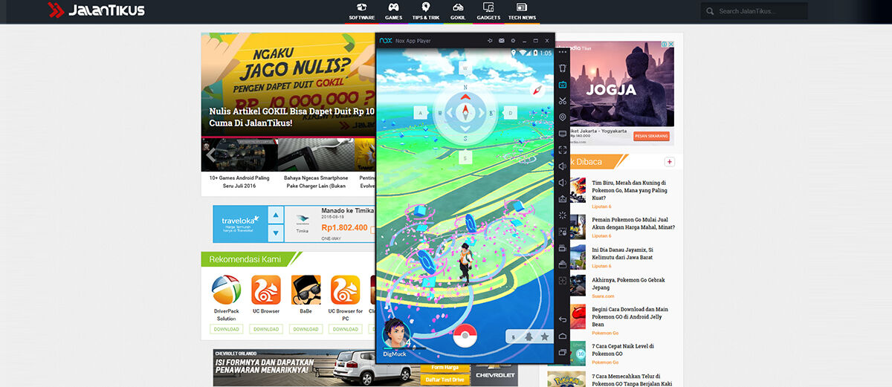Open article Pemain Pokemon Go Mulai Jual Akun
The image size is (892, 387).
[x=632, y=223]
